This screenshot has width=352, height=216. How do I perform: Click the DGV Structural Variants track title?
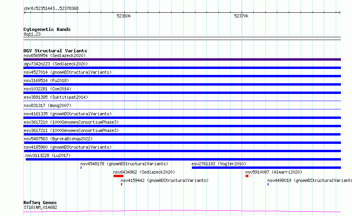point(55,51)
